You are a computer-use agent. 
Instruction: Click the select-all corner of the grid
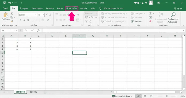pyautogui.click(x=3, y=36)
